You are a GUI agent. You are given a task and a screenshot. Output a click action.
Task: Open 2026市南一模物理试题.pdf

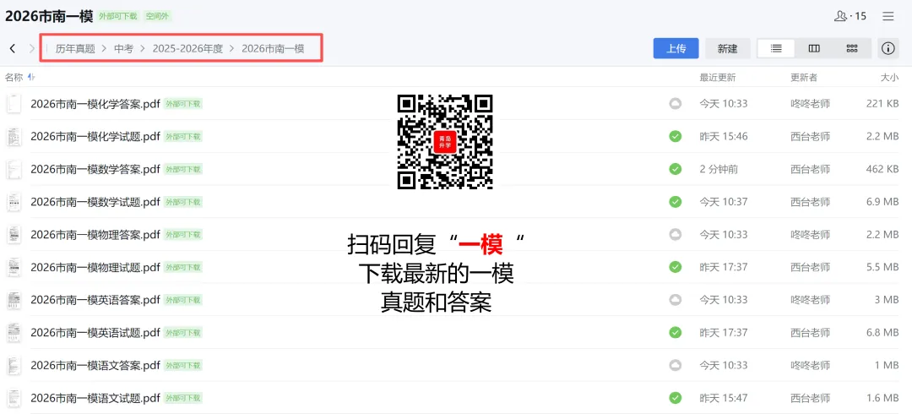coord(95,267)
